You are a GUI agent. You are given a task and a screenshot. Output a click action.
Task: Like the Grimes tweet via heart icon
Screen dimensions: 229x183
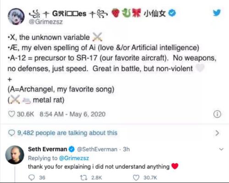[11, 114]
